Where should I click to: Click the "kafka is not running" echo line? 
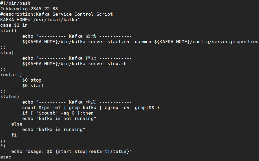pos(59,119)
